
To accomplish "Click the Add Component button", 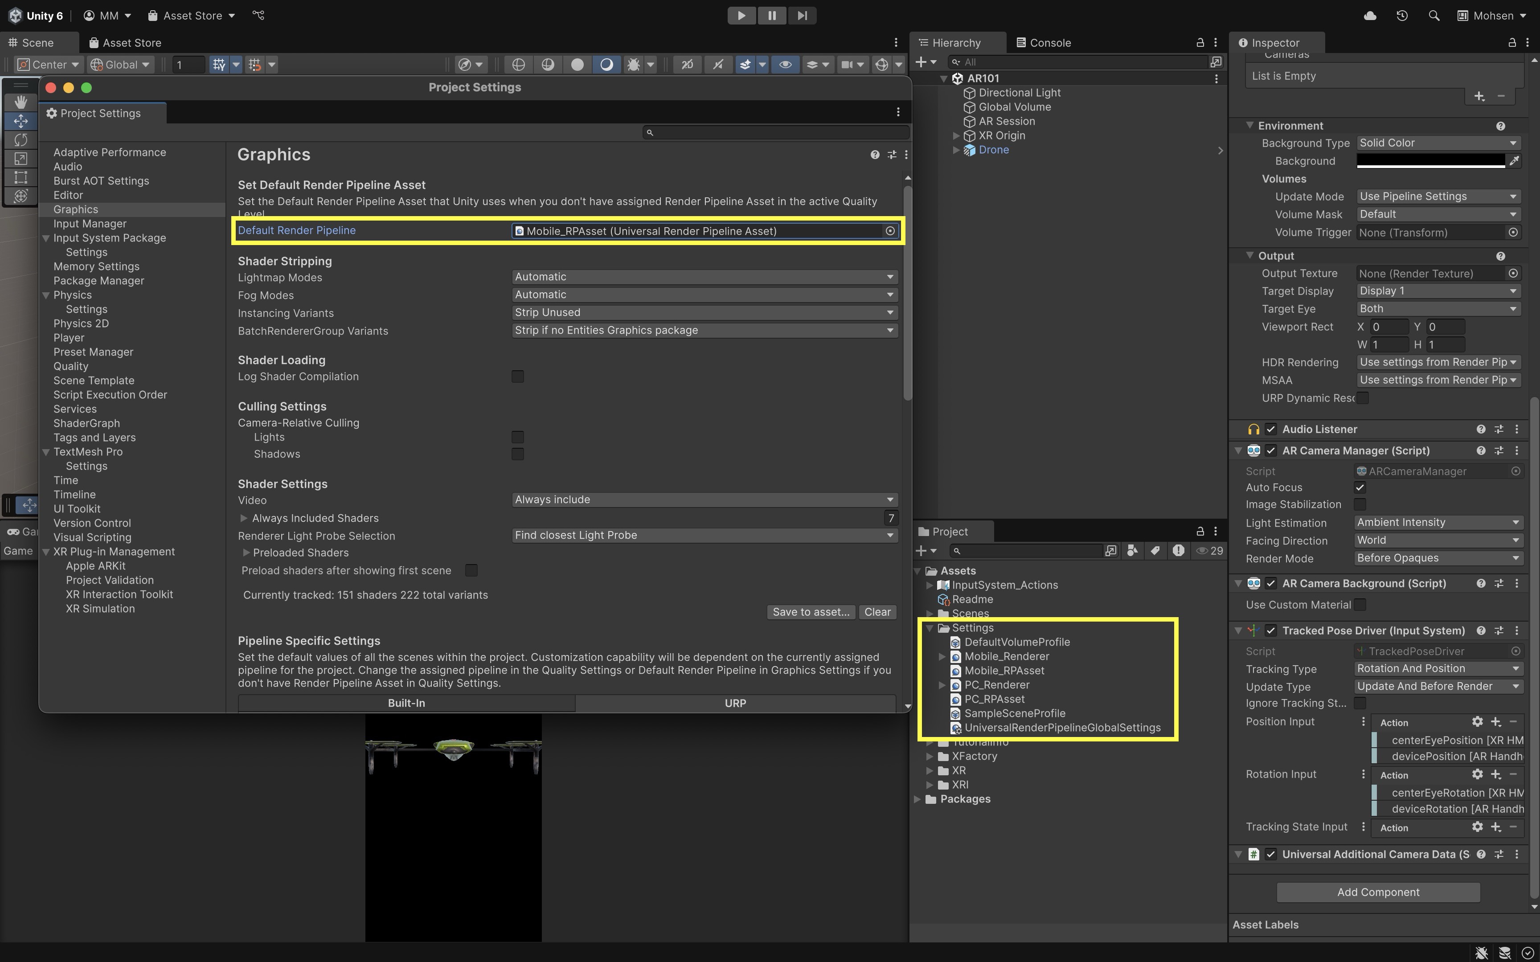I will (1378, 892).
